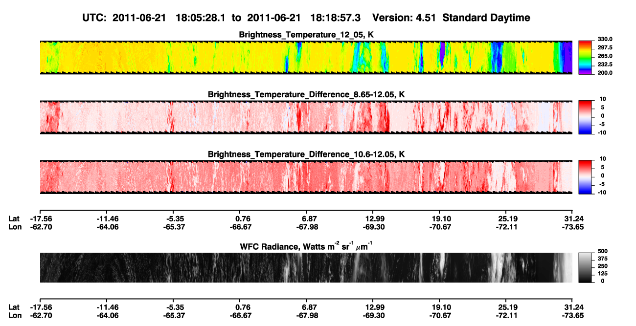Click latitude 12.99 on the bottom axis

373,307
